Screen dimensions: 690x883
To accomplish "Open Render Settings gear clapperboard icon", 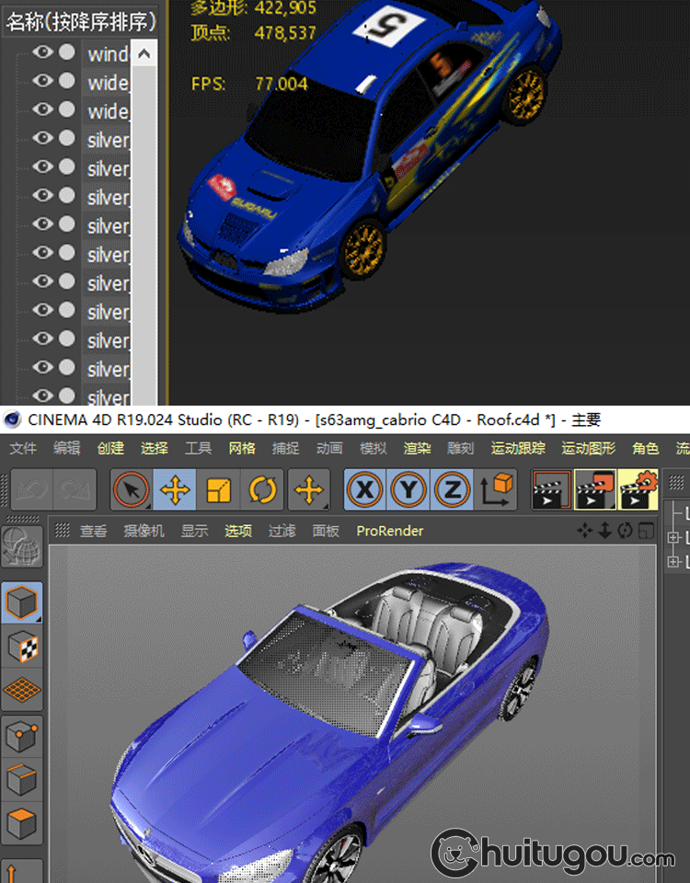I will pyautogui.click(x=638, y=489).
